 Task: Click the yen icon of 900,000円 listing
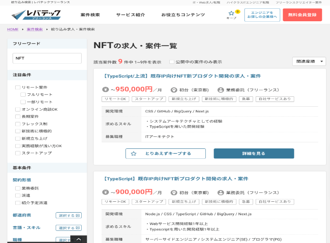click(106, 192)
